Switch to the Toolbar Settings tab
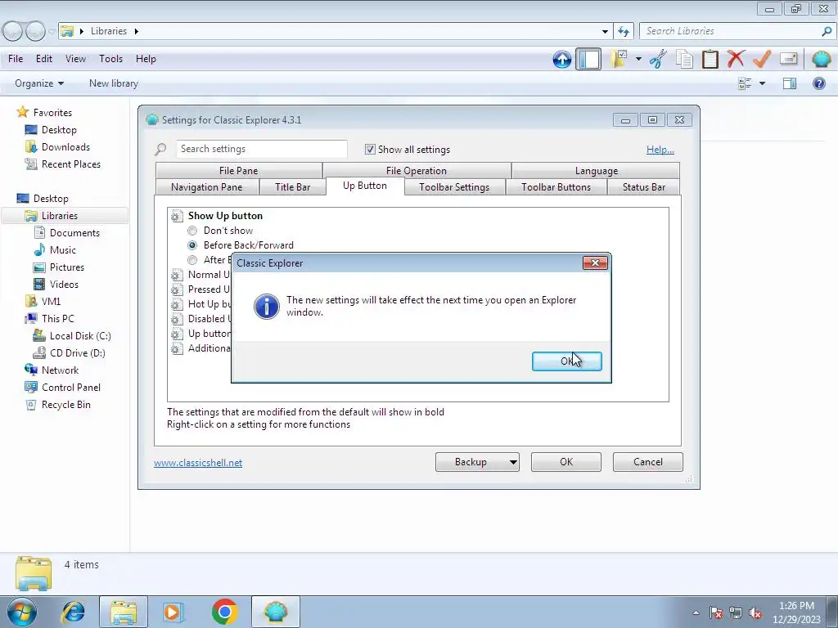 tap(454, 187)
